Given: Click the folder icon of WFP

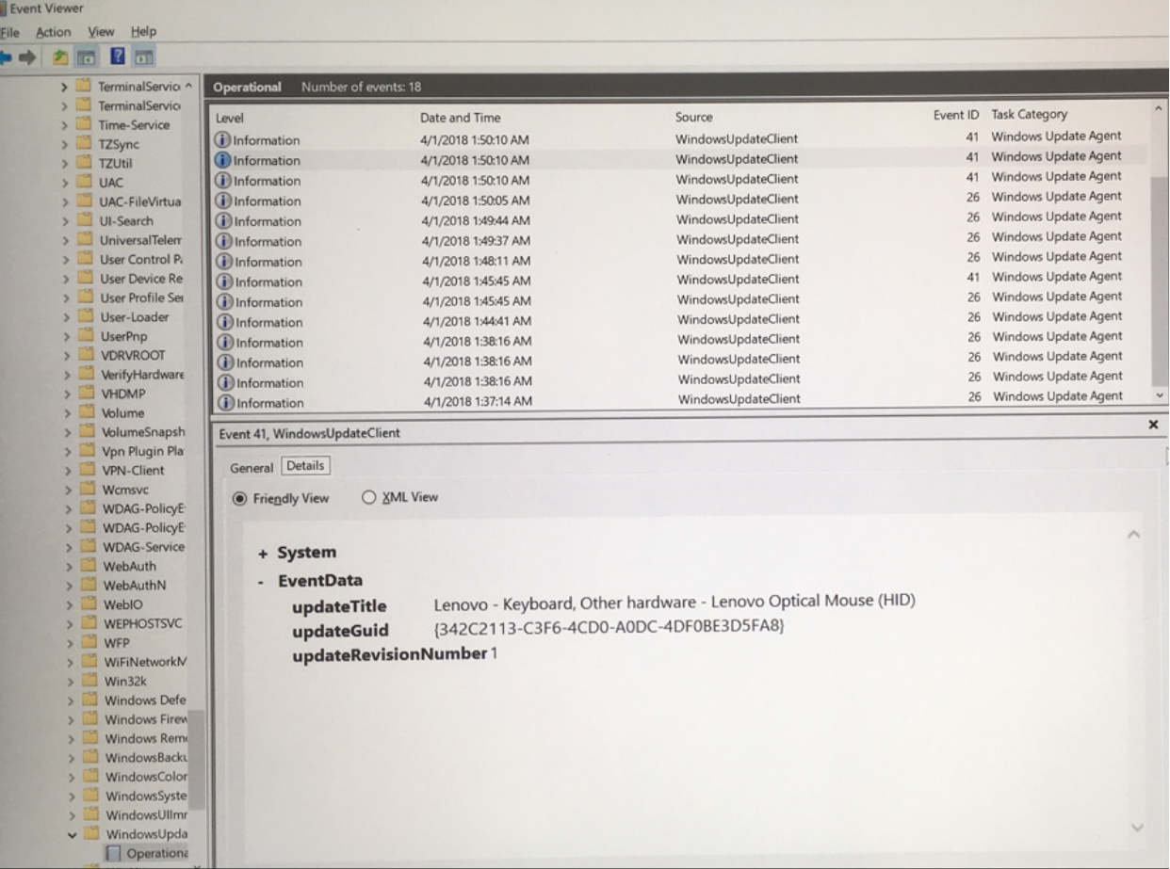Looking at the screenshot, I should coord(91,642).
